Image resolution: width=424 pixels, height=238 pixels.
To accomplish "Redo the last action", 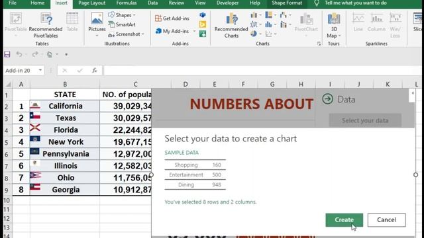I will pyautogui.click(x=35, y=54).
